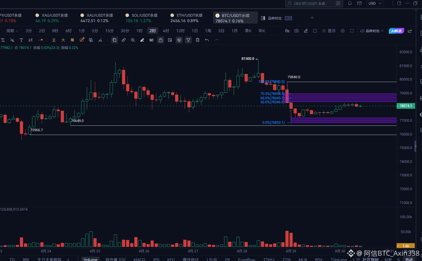The width and height of the screenshot is (422, 261).
Task: Take a chart screenshot with camera icon
Action: click(x=297, y=31)
